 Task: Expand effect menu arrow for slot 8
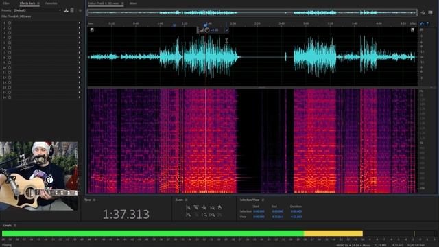pyautogui.click(x=80, y=58)
